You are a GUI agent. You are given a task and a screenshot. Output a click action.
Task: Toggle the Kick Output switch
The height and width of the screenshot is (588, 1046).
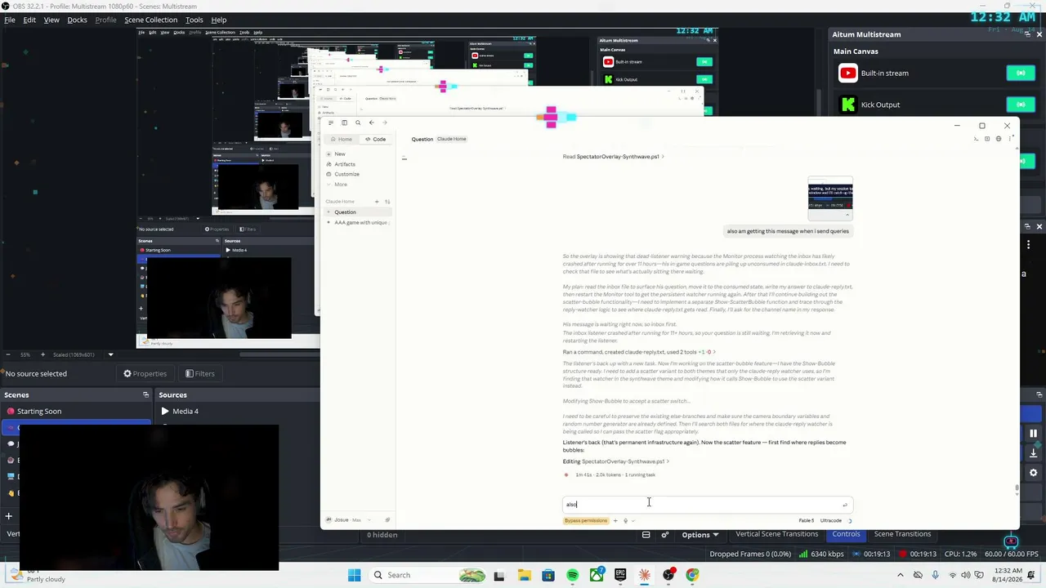(1021, 105)
